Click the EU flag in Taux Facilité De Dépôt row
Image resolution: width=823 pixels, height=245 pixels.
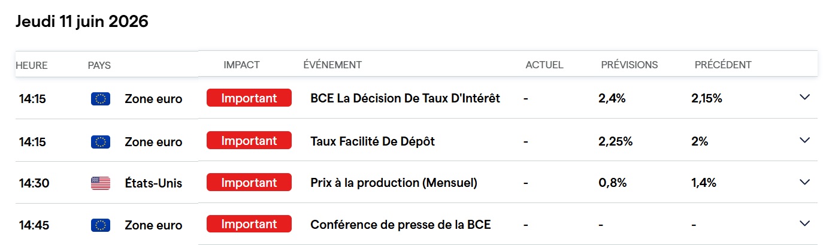100,142
